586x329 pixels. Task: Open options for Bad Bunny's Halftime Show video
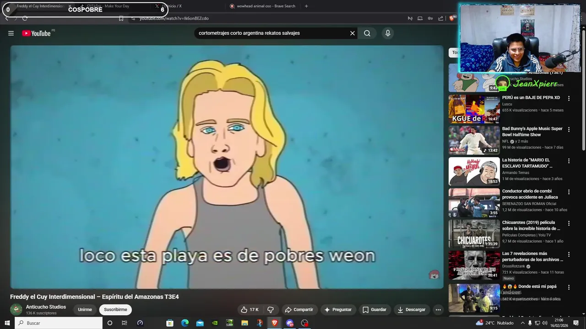[569, 129]
